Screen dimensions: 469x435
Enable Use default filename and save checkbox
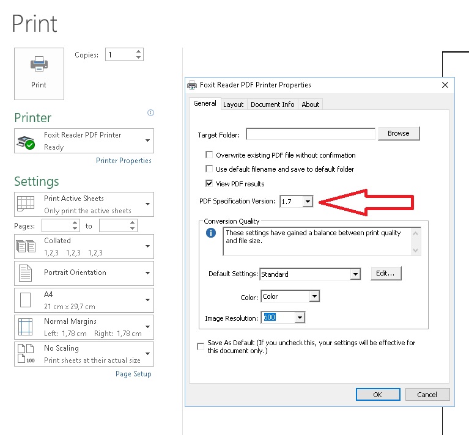click(209, 169)
